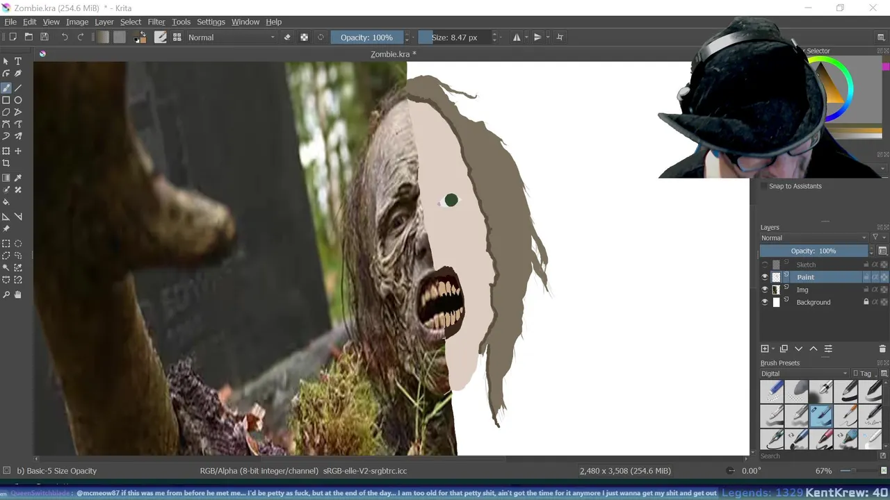Activate the Freehand Brush tool

coord(6,87)
